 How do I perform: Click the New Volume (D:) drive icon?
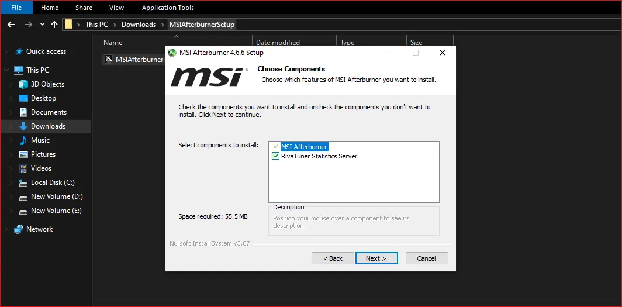23,197
